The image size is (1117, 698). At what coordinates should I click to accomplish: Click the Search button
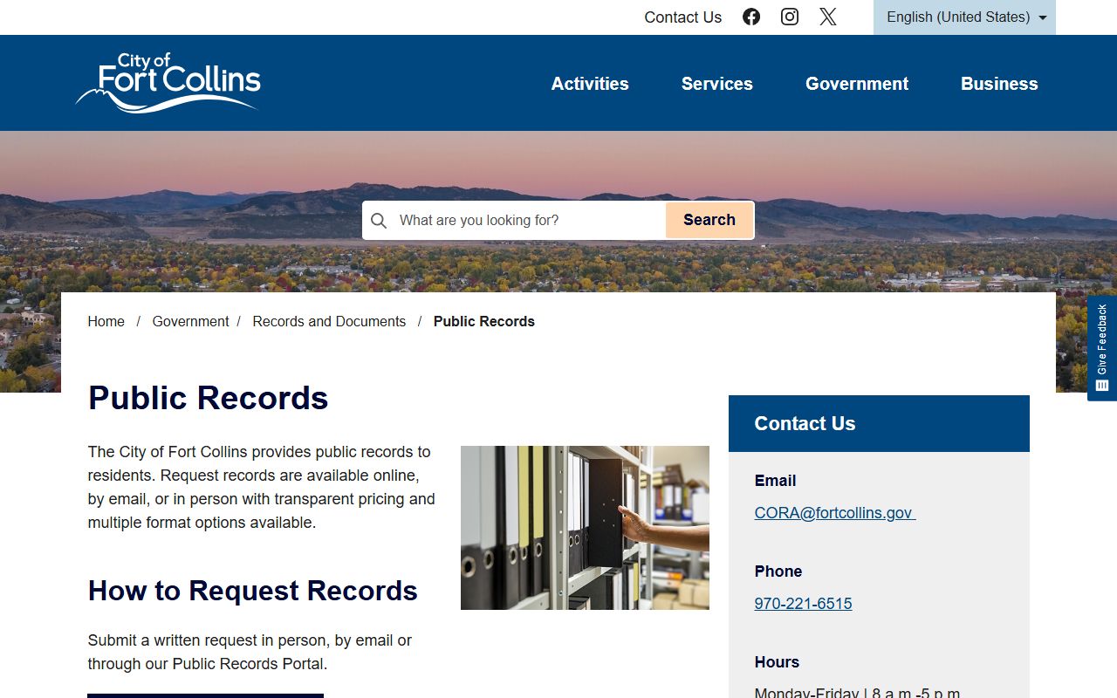[709, 220]
